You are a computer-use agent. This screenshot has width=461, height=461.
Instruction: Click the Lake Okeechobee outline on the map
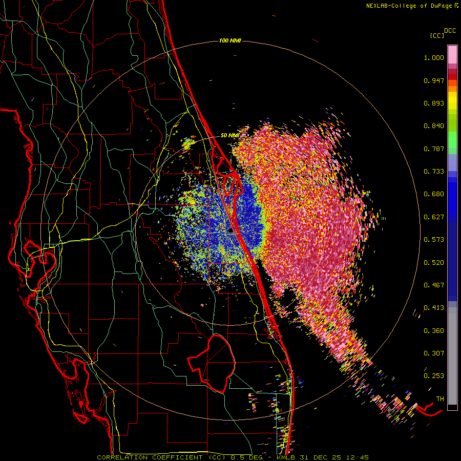pos(212,363)
